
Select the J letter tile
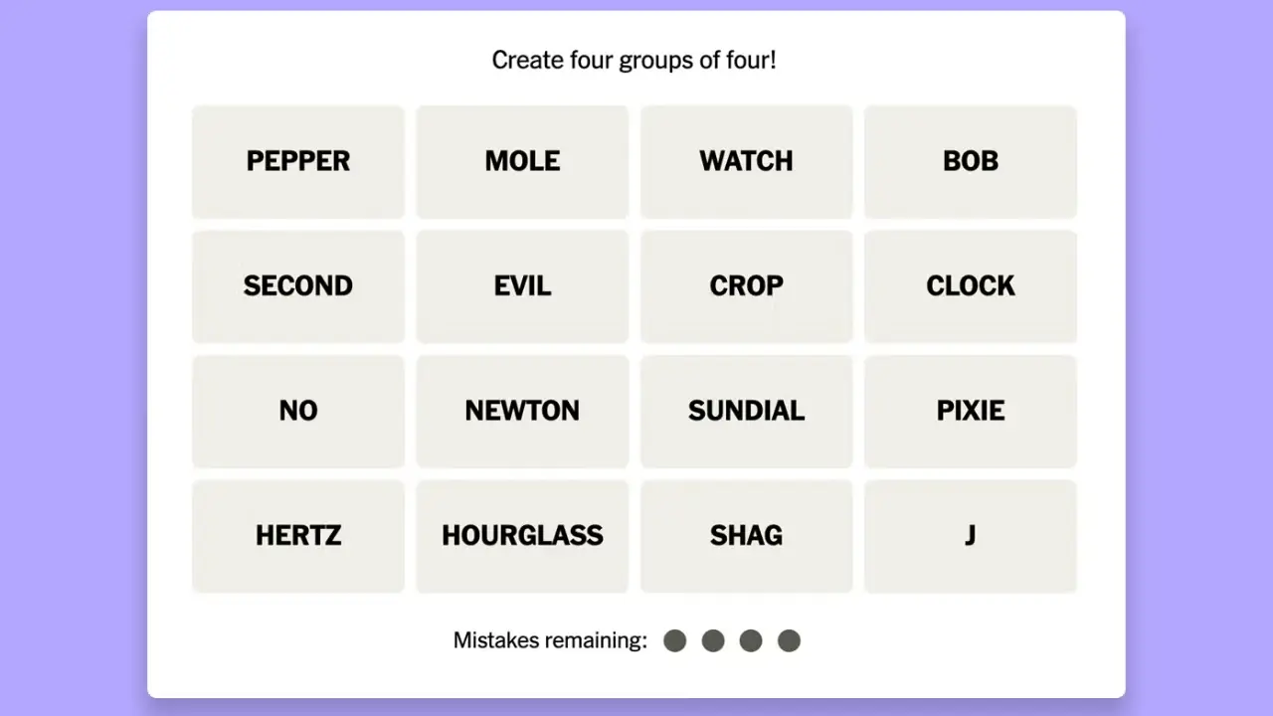tap(970, 536)
